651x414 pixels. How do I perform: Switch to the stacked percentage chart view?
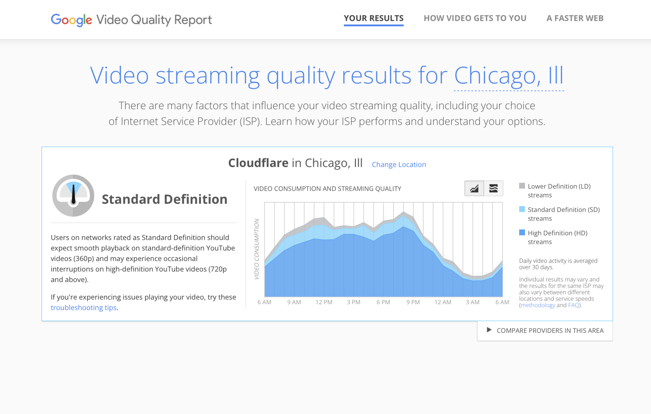click(x=493, y=188)
